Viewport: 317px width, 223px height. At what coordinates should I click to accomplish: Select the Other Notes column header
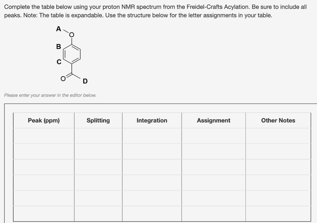(278, 120)
